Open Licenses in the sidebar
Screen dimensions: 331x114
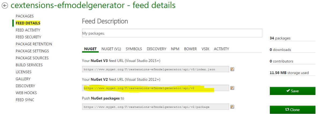click(24, 72)
